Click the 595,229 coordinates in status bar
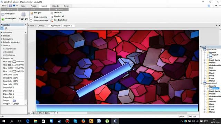Screen dimensions: 221x124 pyautogui.click(x=192, y=116)
